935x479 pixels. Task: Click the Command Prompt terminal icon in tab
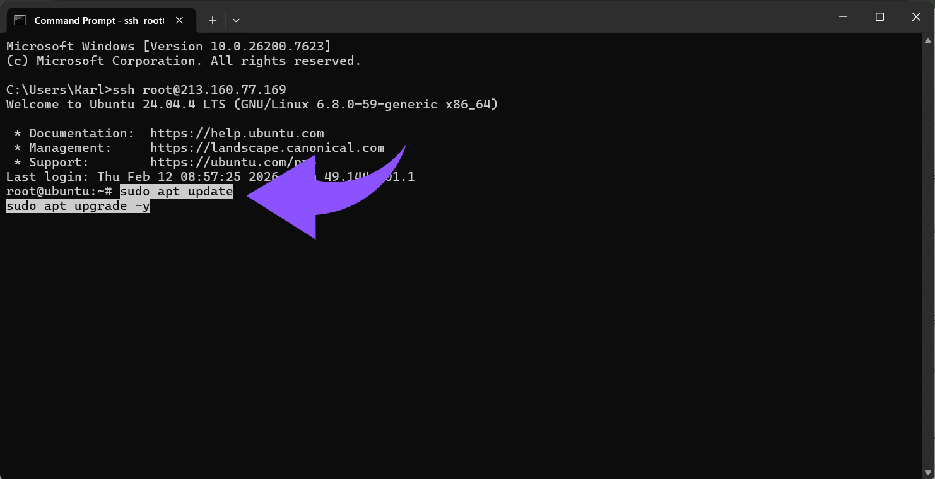click(20, 20)
